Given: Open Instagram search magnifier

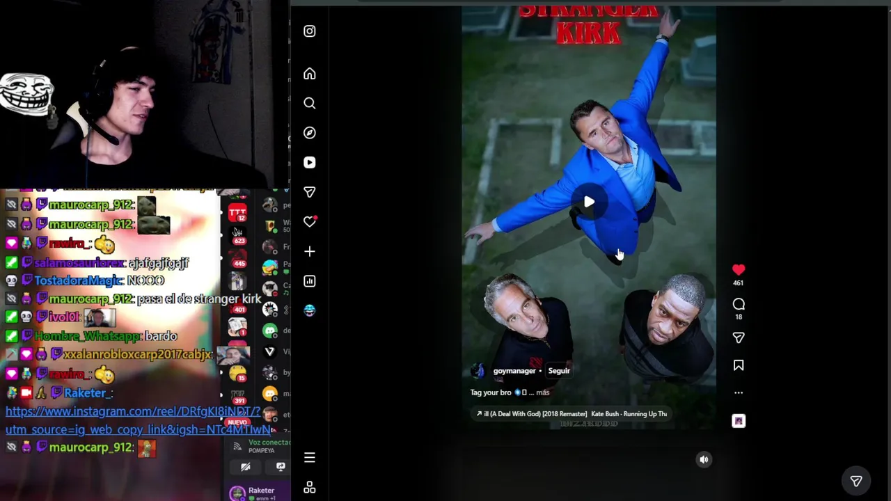Looking at the screenshot, I should 310,103.
